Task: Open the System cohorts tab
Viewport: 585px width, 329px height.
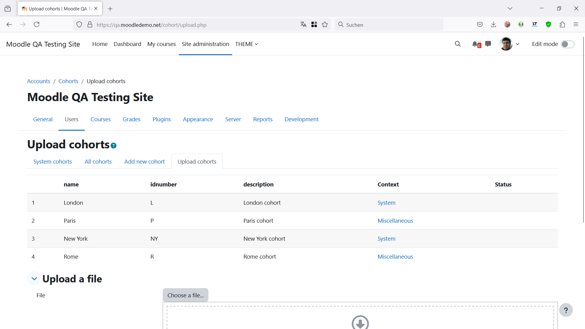Action: coord(52,162)
